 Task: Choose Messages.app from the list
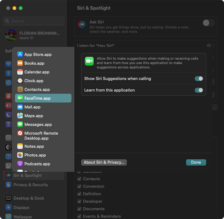coord(38,124)
